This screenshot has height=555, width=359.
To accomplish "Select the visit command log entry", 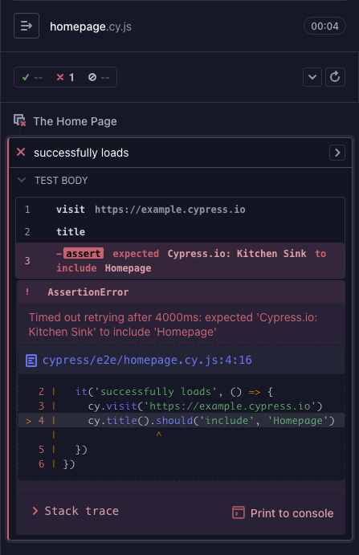I will (x=180, y=209).
